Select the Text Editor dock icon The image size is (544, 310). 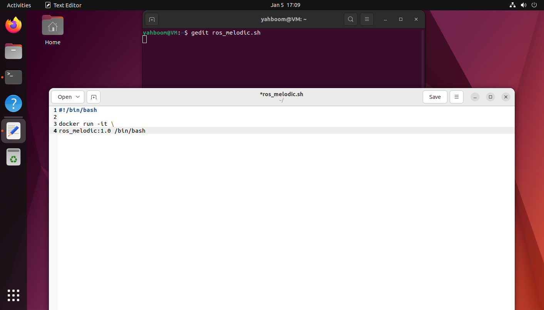pyautogui.click(x=13, y=131)
